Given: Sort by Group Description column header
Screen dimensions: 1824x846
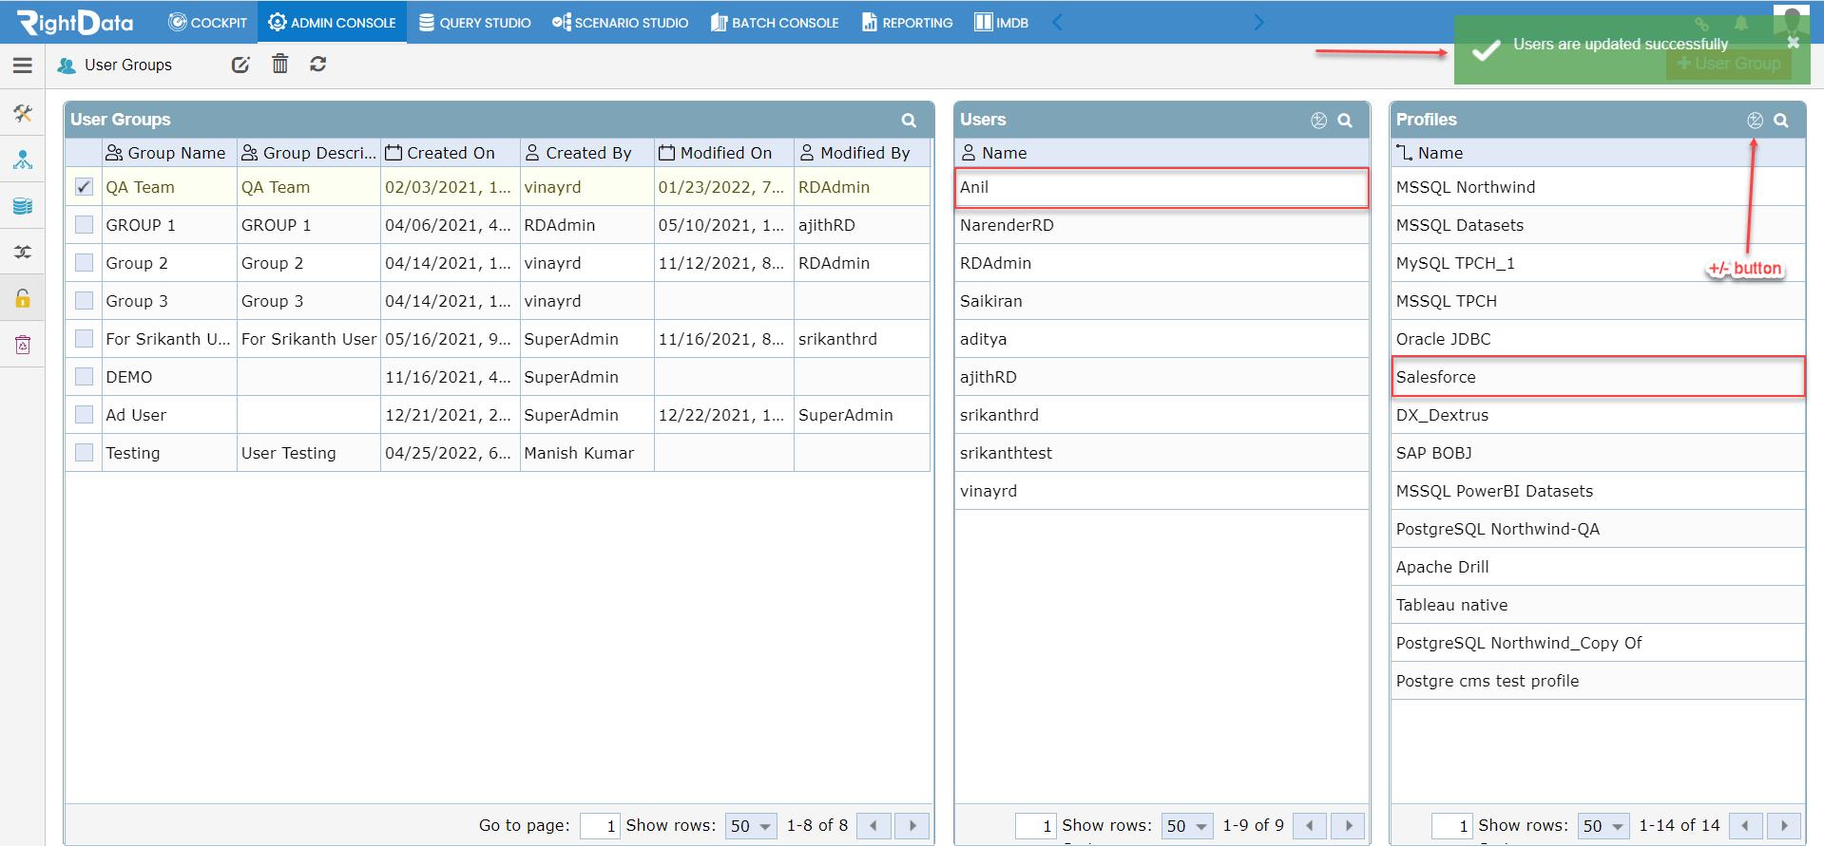Looking at the screenshot, I should click(x=309, y=153).
